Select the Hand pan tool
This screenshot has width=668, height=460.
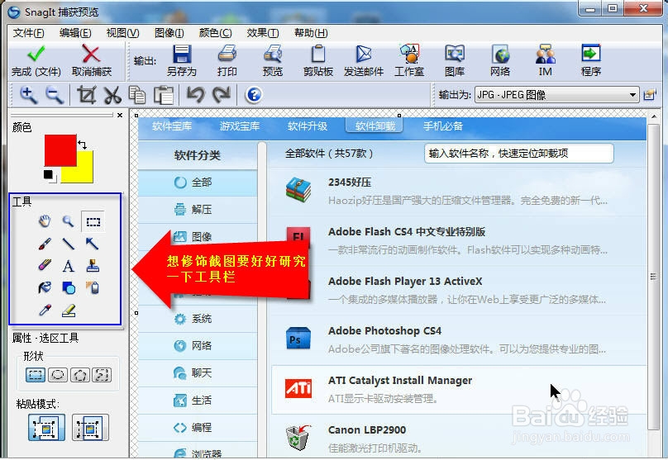(45, 221)
